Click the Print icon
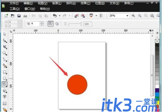 point(25,16)
